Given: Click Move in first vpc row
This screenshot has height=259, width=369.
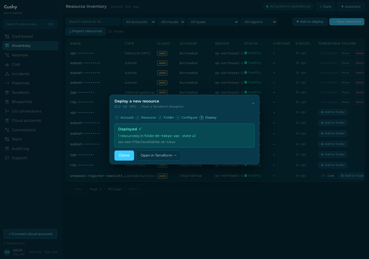Looking at the screenshot, I should coord(345,53).
